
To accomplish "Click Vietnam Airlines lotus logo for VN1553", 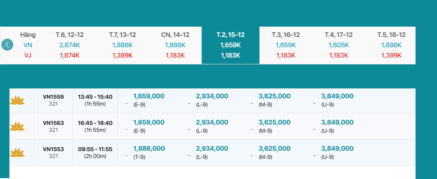I will pyautogui.click(x=17, y=152).
